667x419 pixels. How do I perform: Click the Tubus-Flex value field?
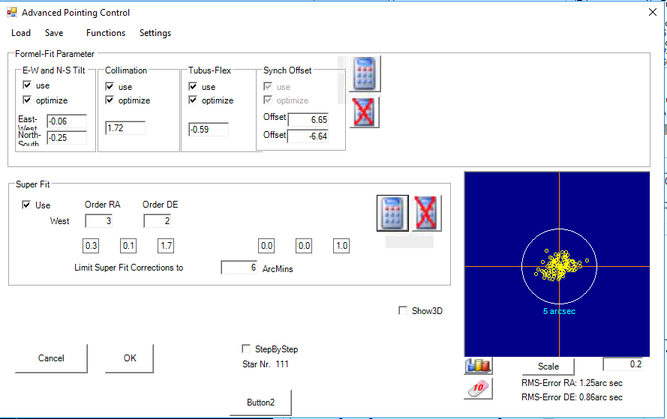209,129
